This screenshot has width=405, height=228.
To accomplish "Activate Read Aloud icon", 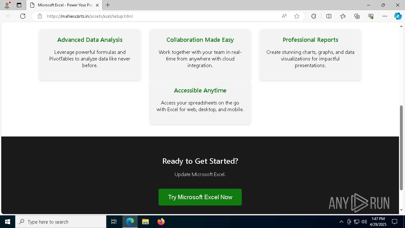I will (x=284, y=16).
